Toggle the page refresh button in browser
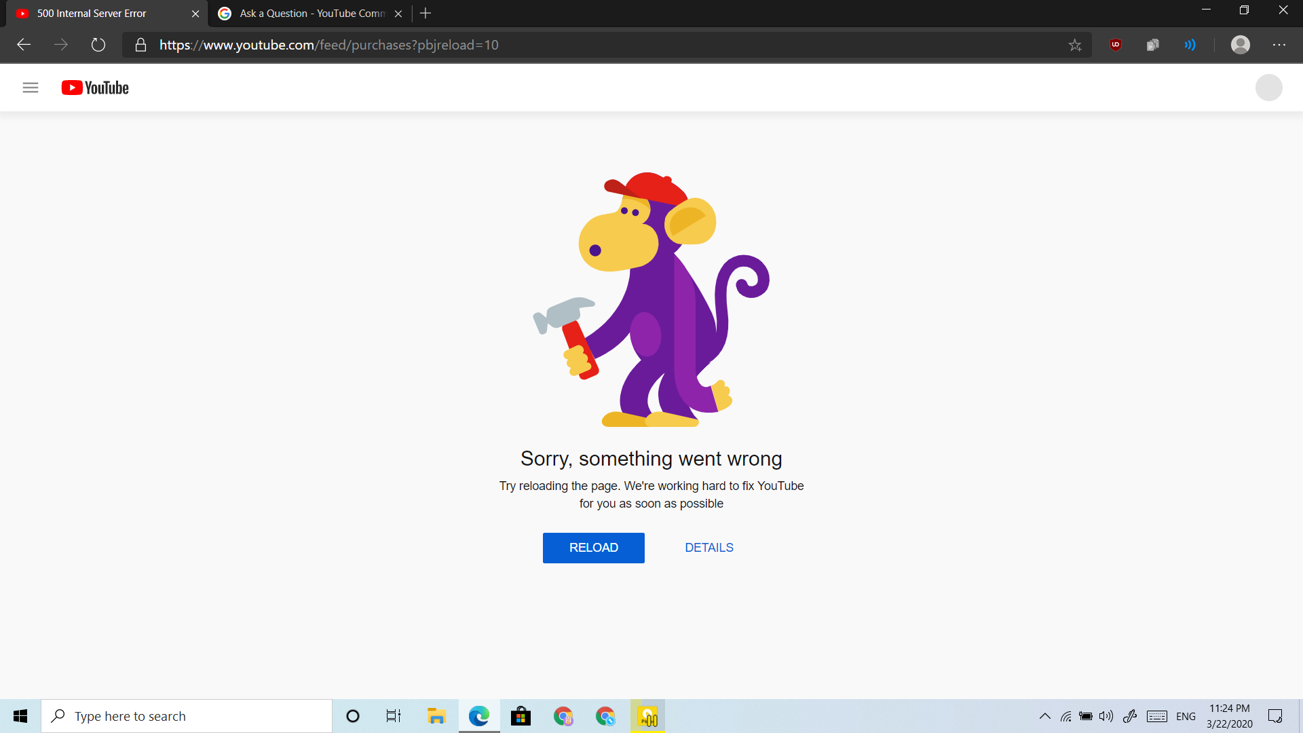This screenshot has width=1303, height=733. pyautogui.click(x=98, y=45)
